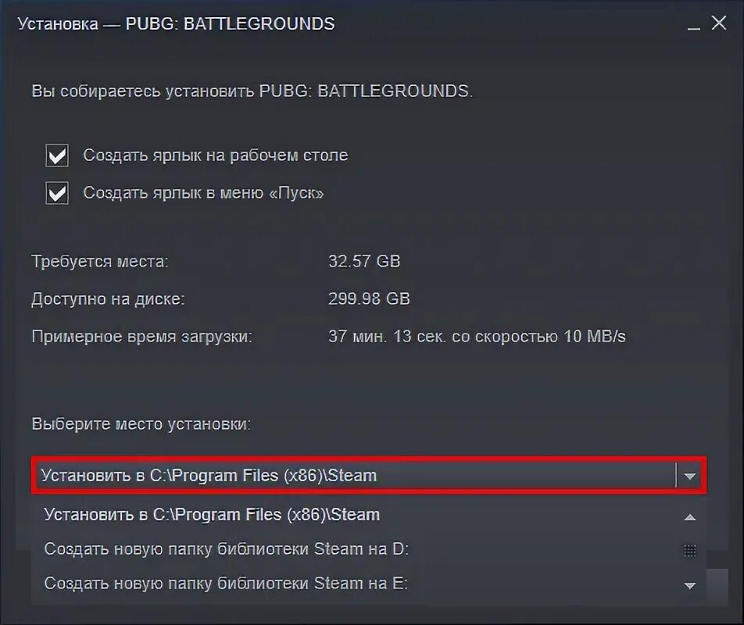The height and width of the screenshot is (625, 744).
Task: Select new Steam library folder on D:
Action: [227, 549]
